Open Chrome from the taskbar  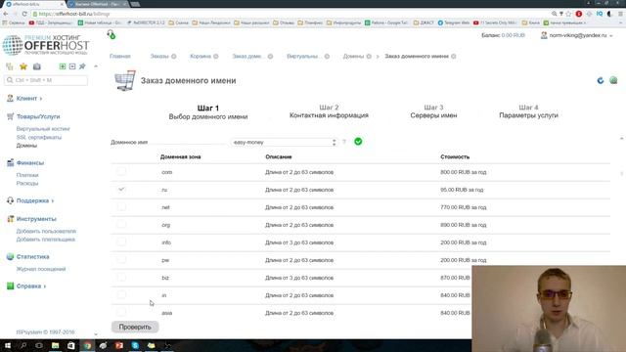[87, 345]
